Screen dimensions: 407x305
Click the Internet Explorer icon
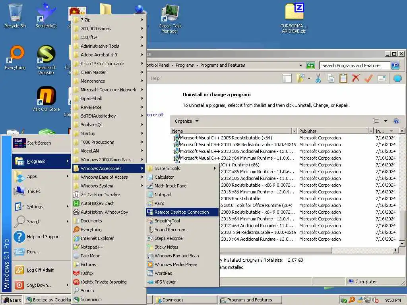click(x=76, y=238)
